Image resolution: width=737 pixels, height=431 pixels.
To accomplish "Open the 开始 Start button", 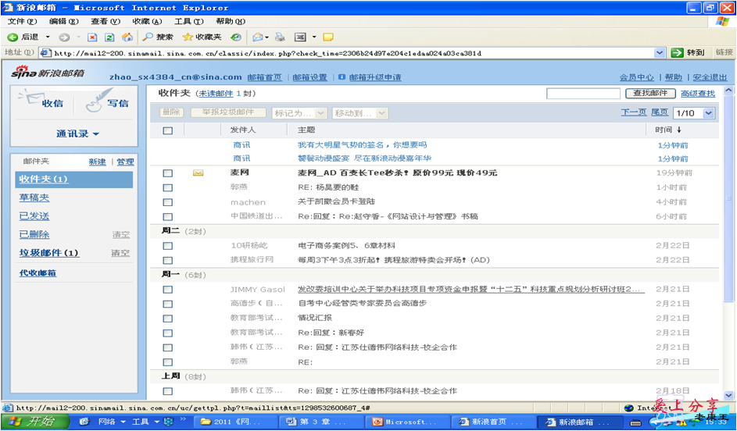I will click(35, 421).
